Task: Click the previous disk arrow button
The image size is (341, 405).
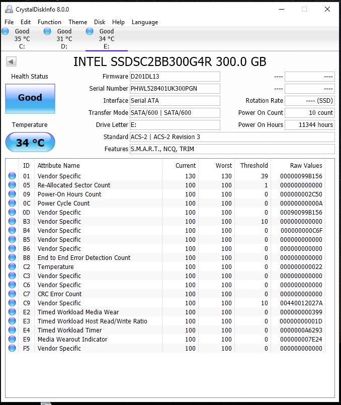Action: click(11, 61)
